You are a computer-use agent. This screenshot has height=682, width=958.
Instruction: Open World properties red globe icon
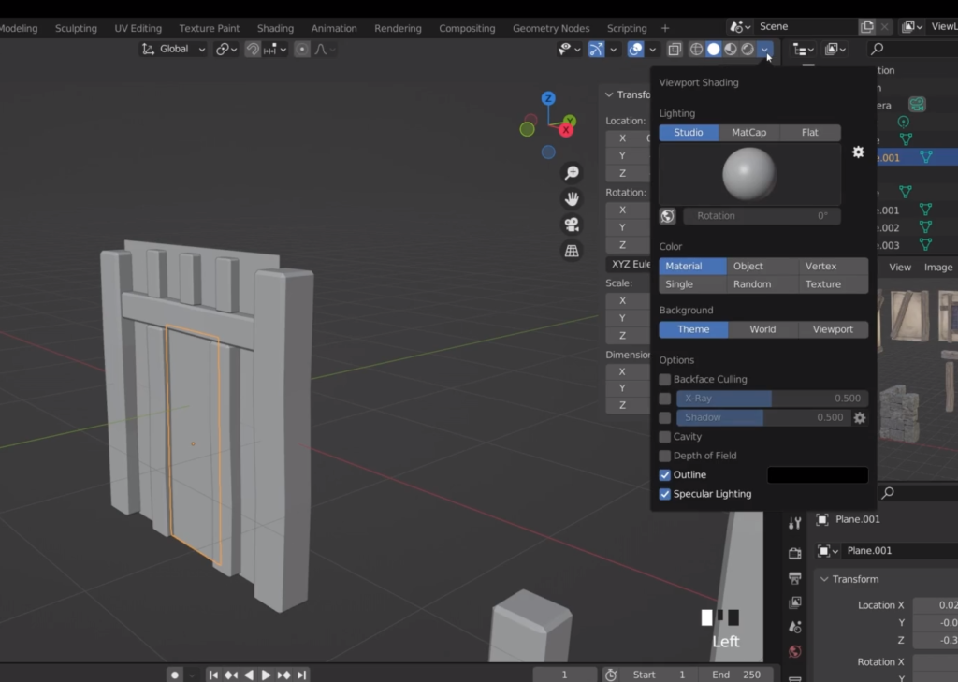pyautogui.click(x=795, y=651)
